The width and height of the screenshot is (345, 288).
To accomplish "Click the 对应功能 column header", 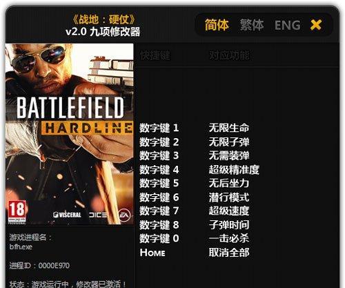I will [229, 55].
